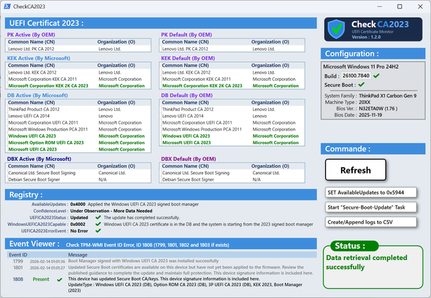
Task: Click the PowerShell icon in title bar
Action: (7, 6)
